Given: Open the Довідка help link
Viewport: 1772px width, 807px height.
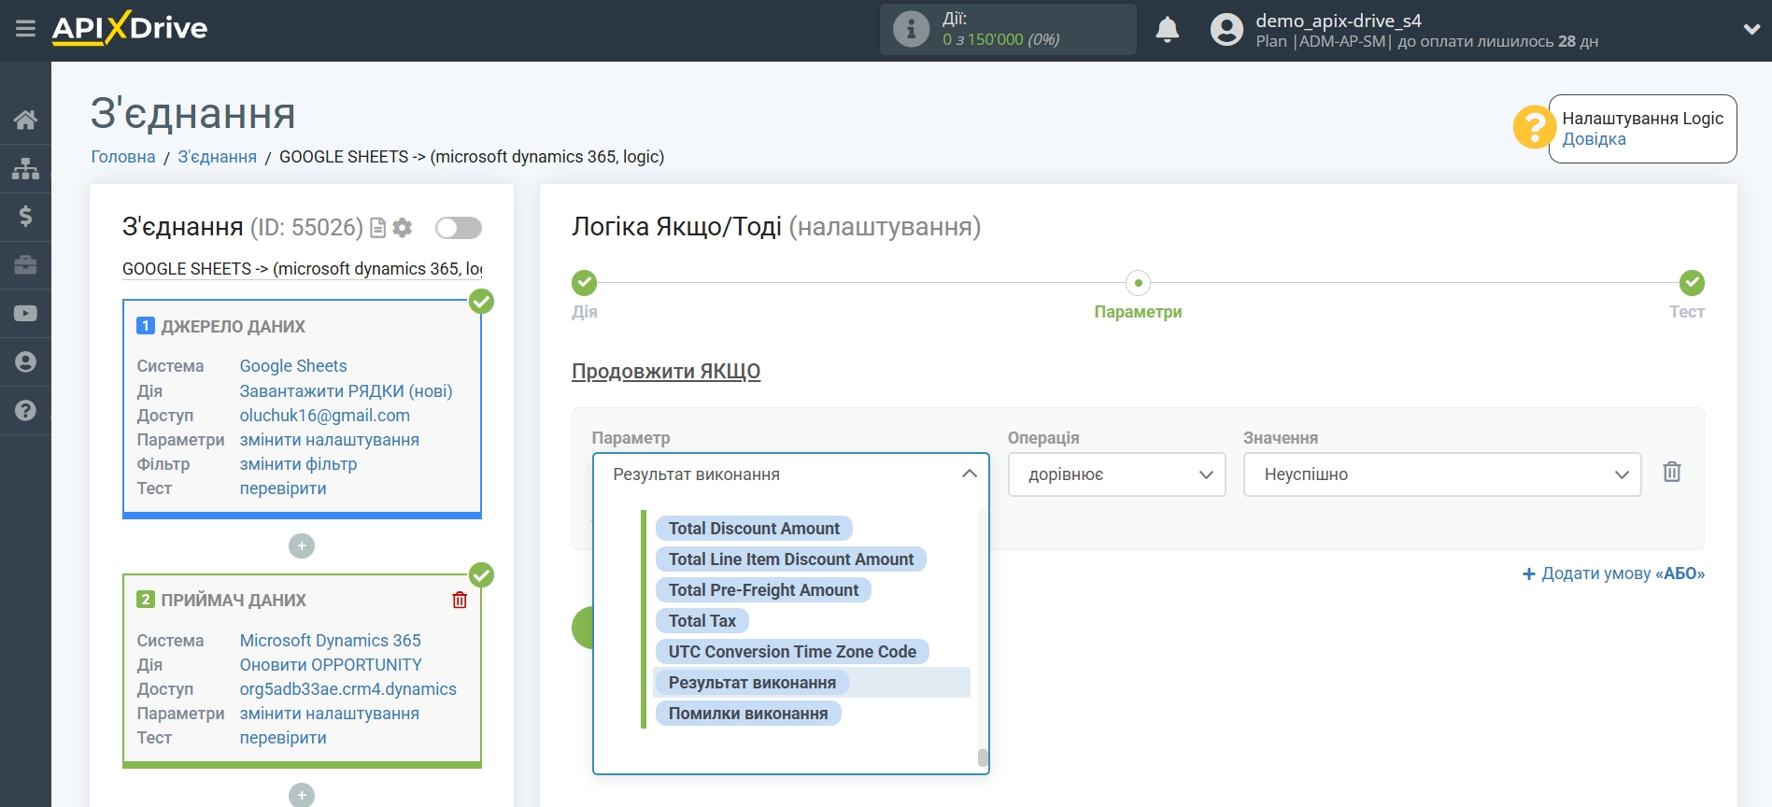Looking at the screenshot, I should [x=1594, y=139].
